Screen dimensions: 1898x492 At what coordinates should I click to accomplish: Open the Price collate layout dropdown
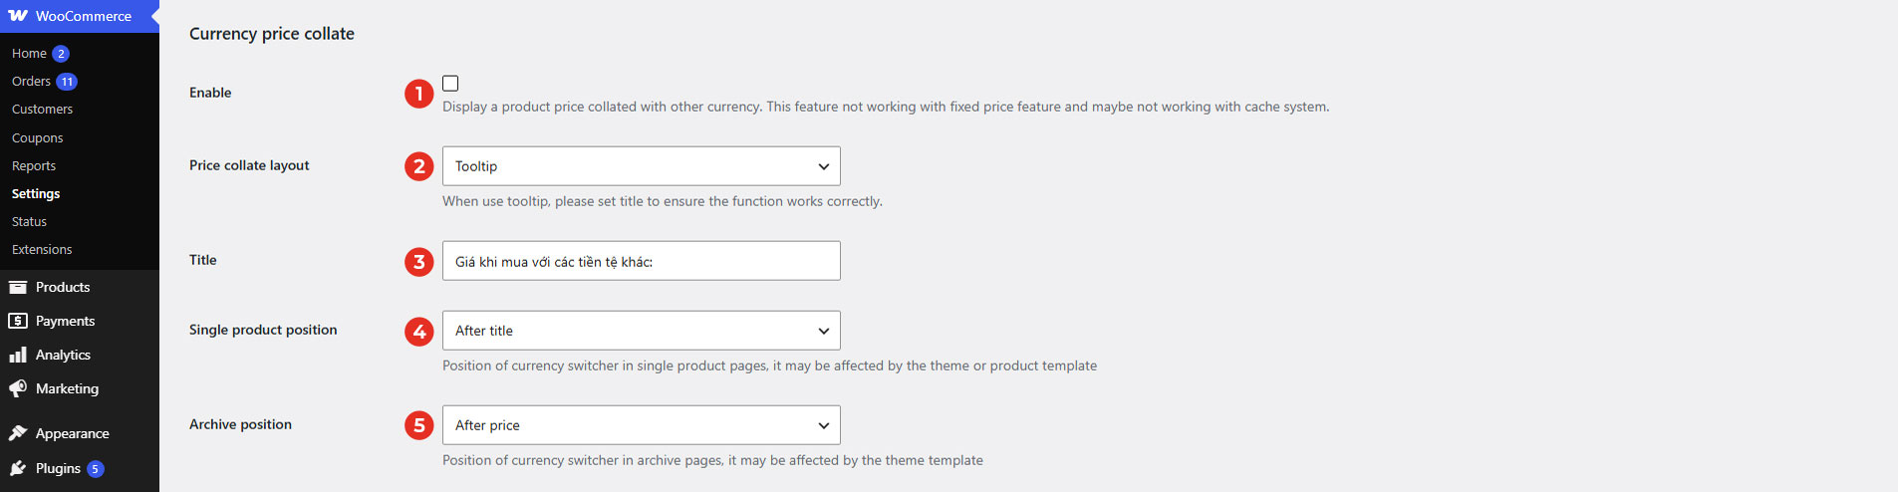[642, 166]
